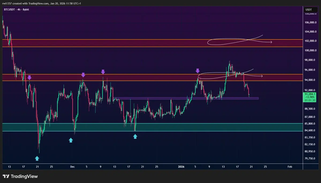Select the purple down arrow above early January peak
321x183 pixels.
(198, 71)
